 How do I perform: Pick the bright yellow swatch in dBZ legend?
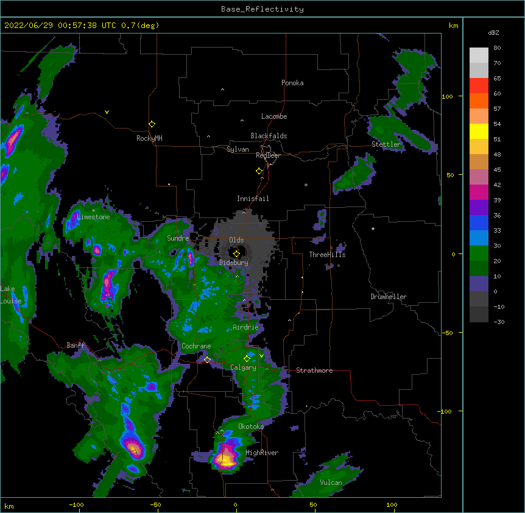pos(479,131)
